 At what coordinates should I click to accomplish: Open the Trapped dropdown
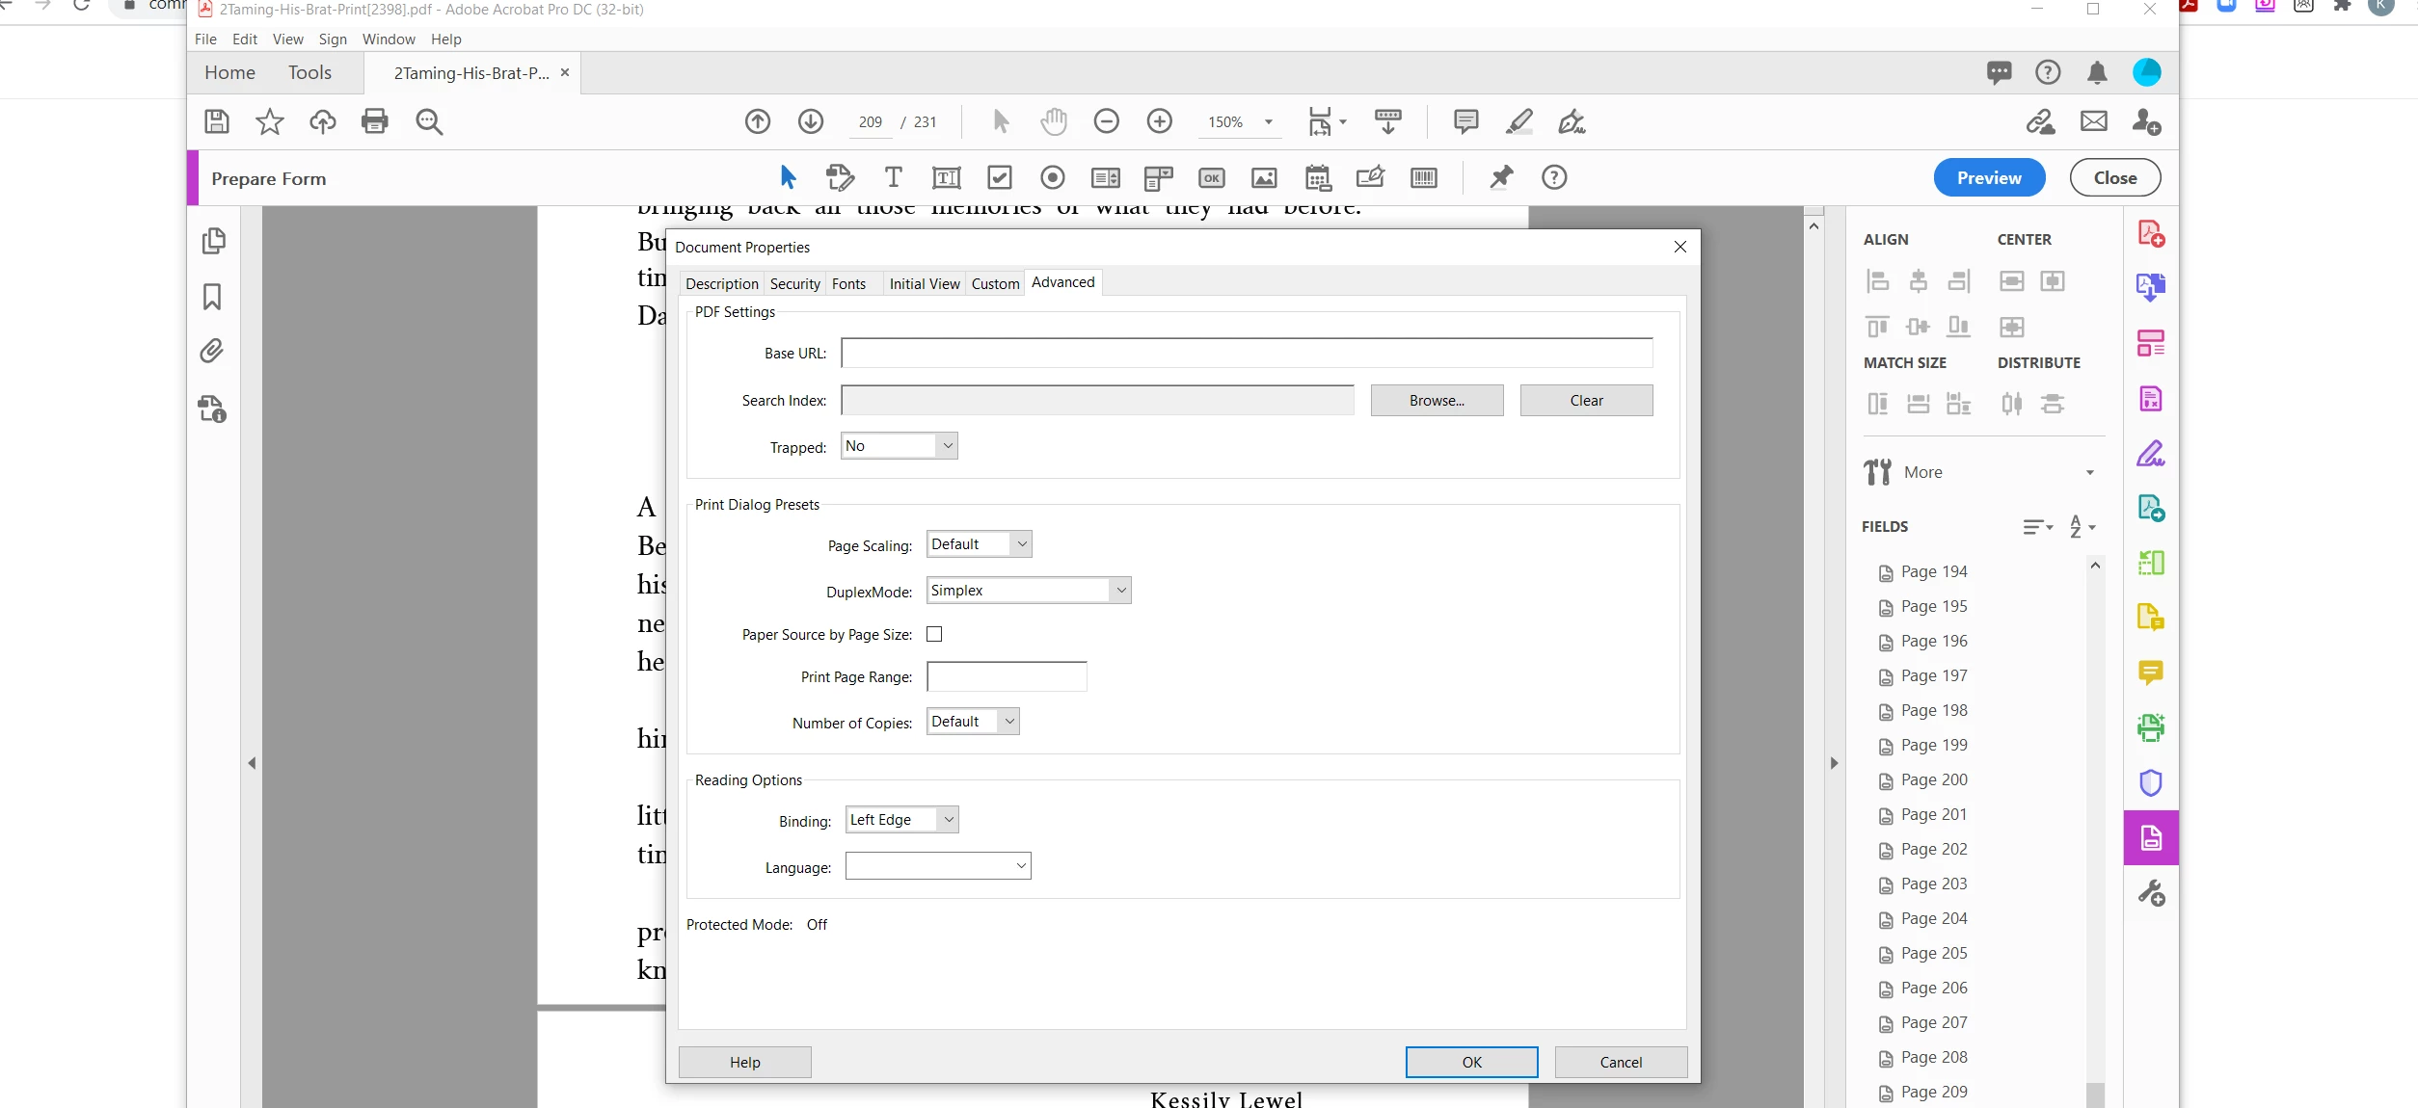point(899,446)
